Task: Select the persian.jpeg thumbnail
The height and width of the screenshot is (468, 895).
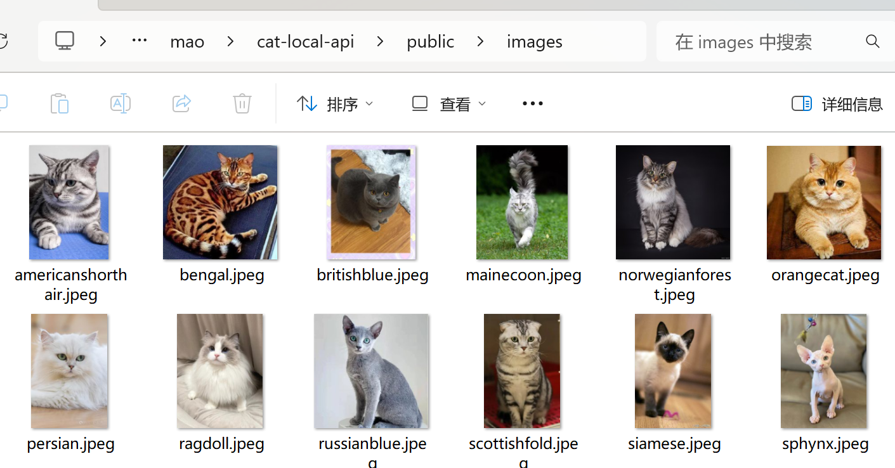Action: click(69, 371)
